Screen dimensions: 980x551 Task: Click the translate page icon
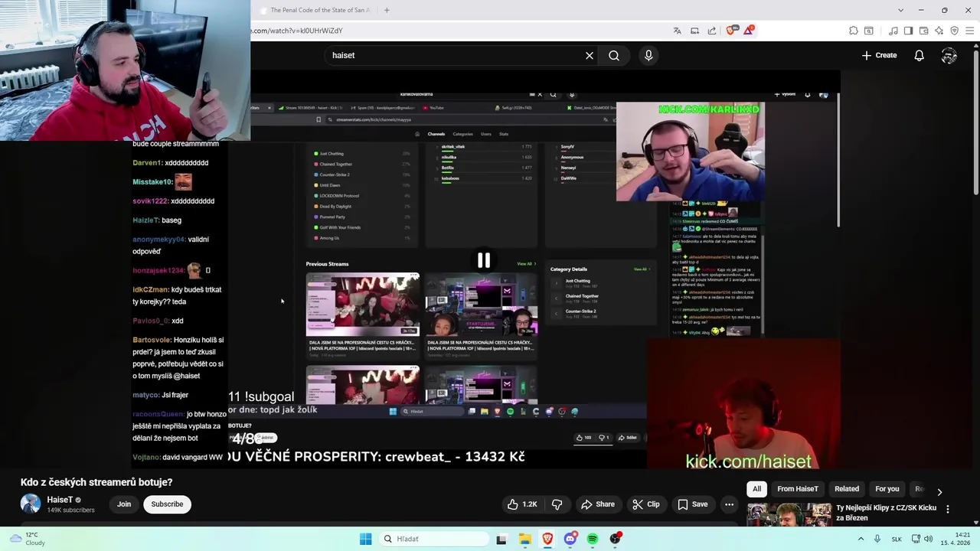pyautogui.click(x=677, y=31)
